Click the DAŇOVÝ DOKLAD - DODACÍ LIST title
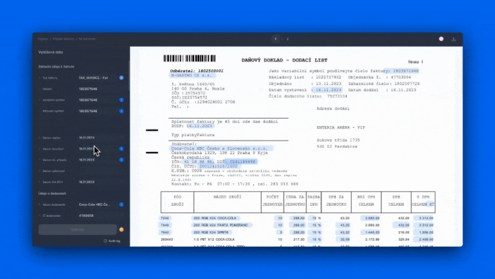 285,60
